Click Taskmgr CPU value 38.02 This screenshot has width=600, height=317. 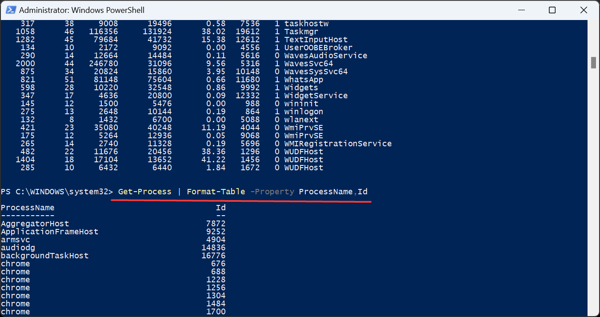pos(214,32)
